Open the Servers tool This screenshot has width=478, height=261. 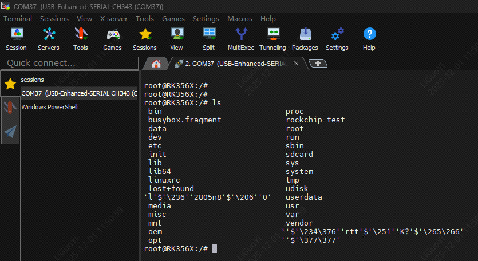[48, 38]
